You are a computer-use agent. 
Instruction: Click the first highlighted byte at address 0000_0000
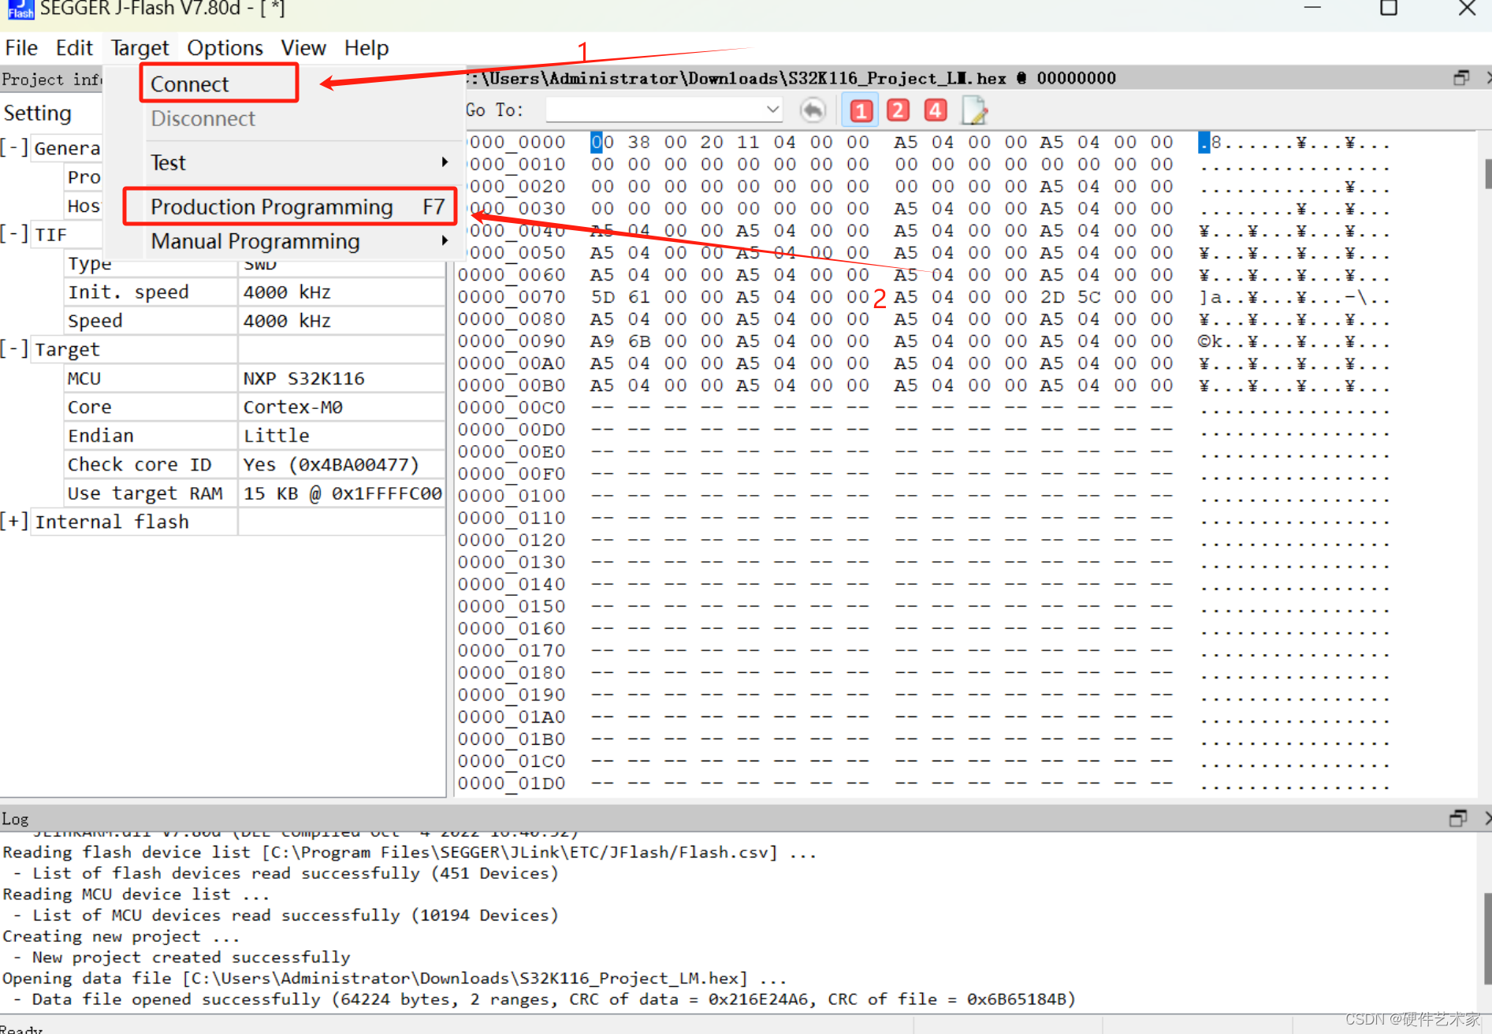point(602,142)
